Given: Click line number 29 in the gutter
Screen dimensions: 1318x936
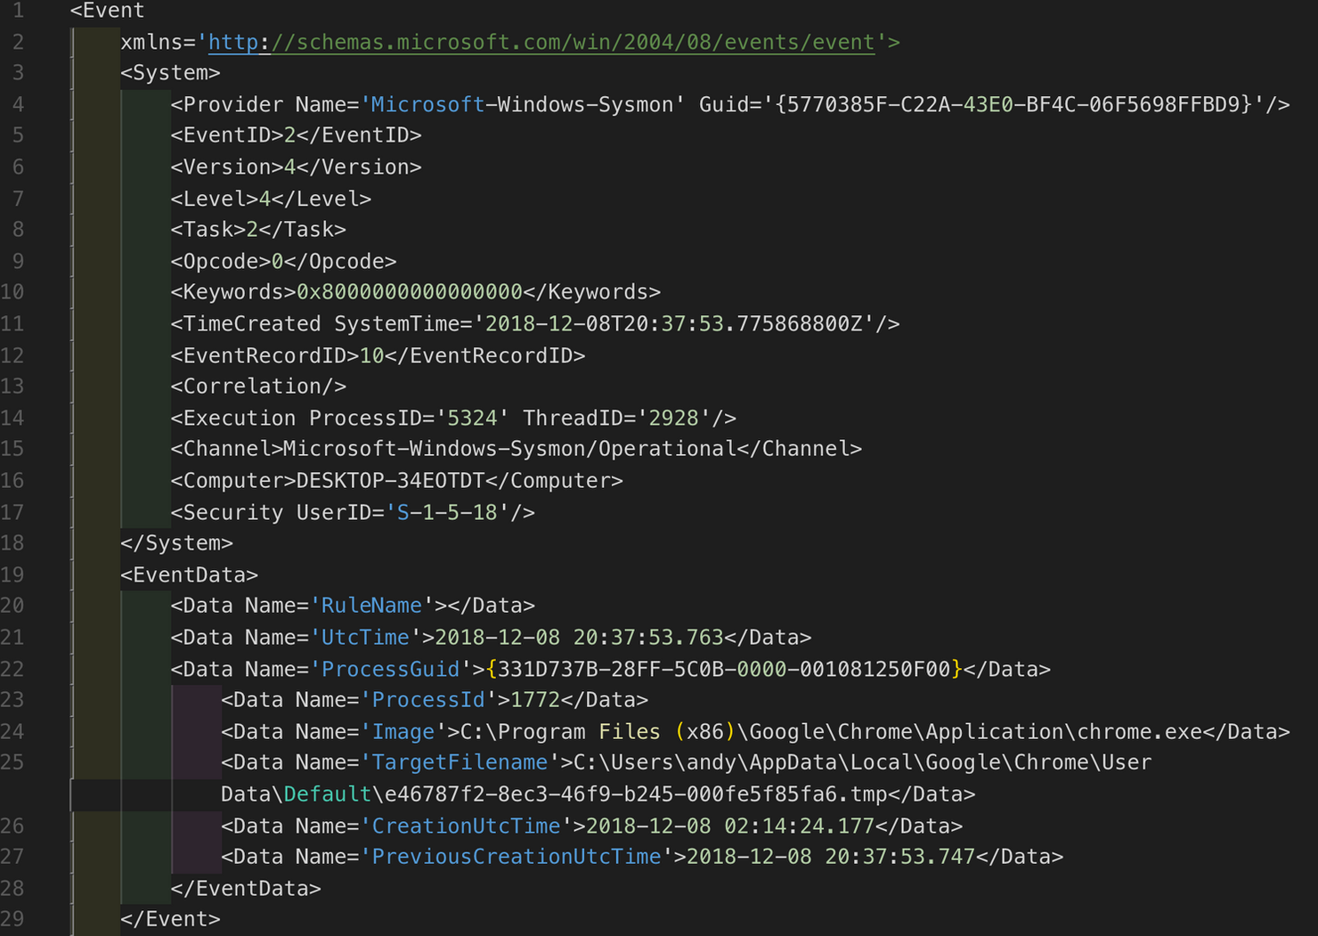Looking at the screenshot, I should tap(12, 919).
